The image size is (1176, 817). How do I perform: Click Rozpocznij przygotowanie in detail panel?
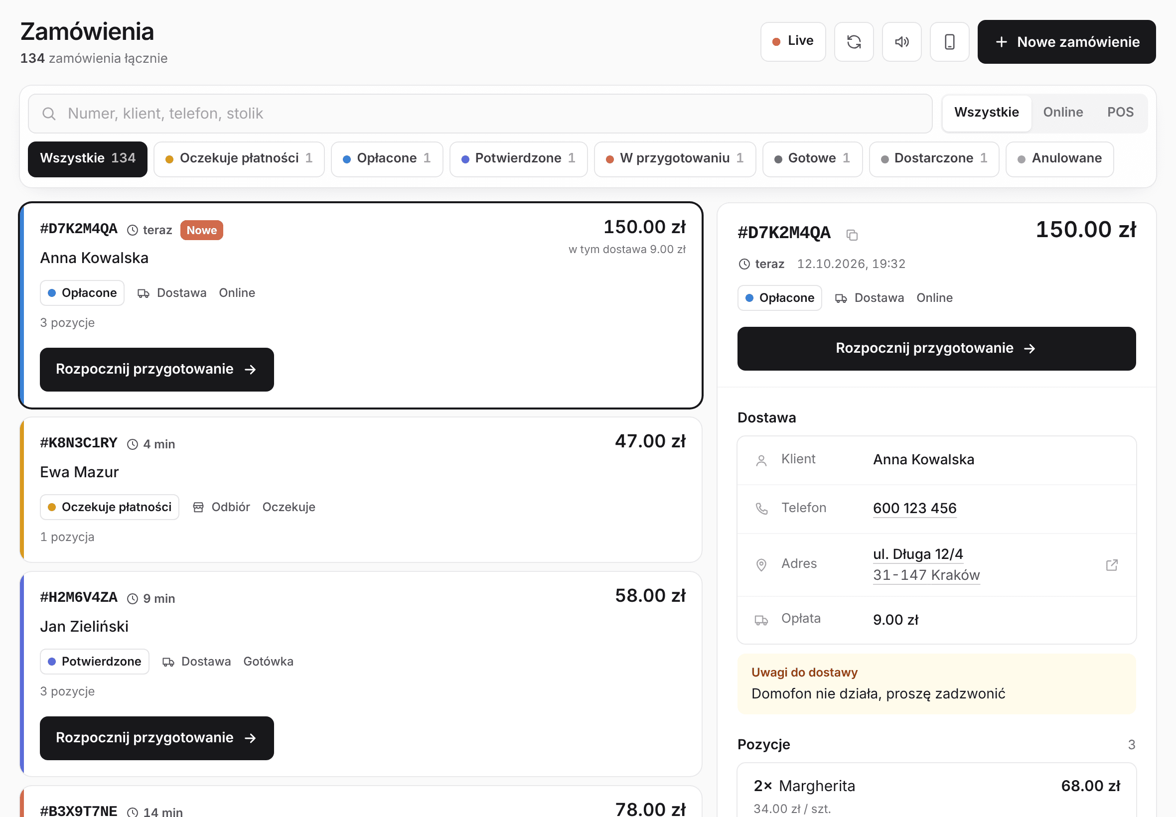coord(936,349)
